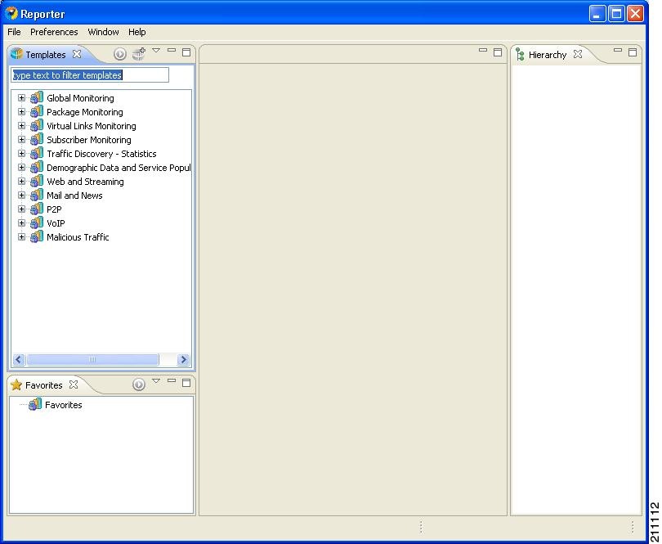Viewport: 662px width, 544px height.
Task: Select the Web and Streaming template entry
Action: [84, 181]
